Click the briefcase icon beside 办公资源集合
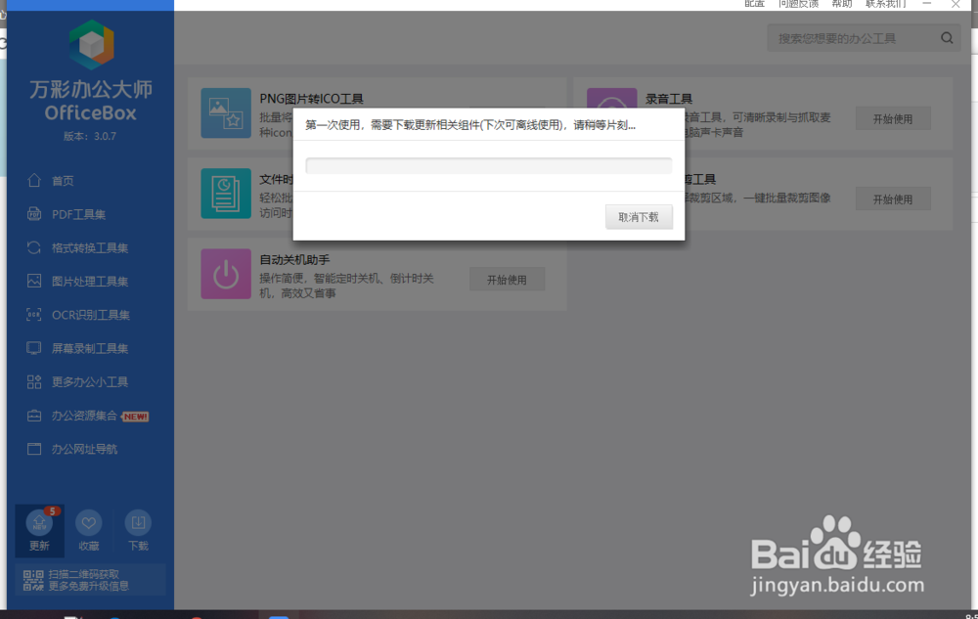The image size is (978, 619). point(34,416)
